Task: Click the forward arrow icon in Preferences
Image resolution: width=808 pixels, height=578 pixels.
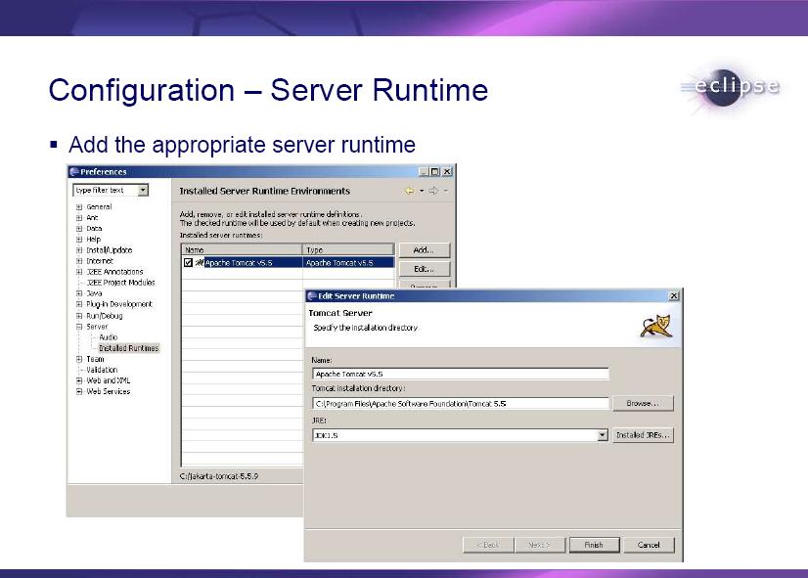Action: click(x=433, y=191)
